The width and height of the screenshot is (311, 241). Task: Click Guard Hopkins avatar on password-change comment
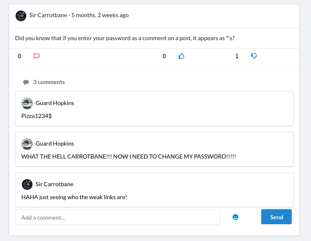coord(27,144)
